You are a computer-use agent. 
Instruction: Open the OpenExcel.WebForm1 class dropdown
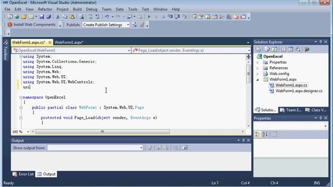point(129,50)
